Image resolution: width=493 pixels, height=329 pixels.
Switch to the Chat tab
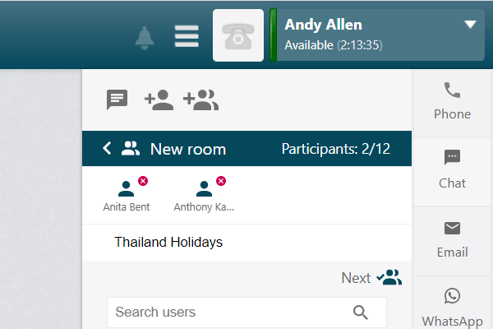point(452,172)
